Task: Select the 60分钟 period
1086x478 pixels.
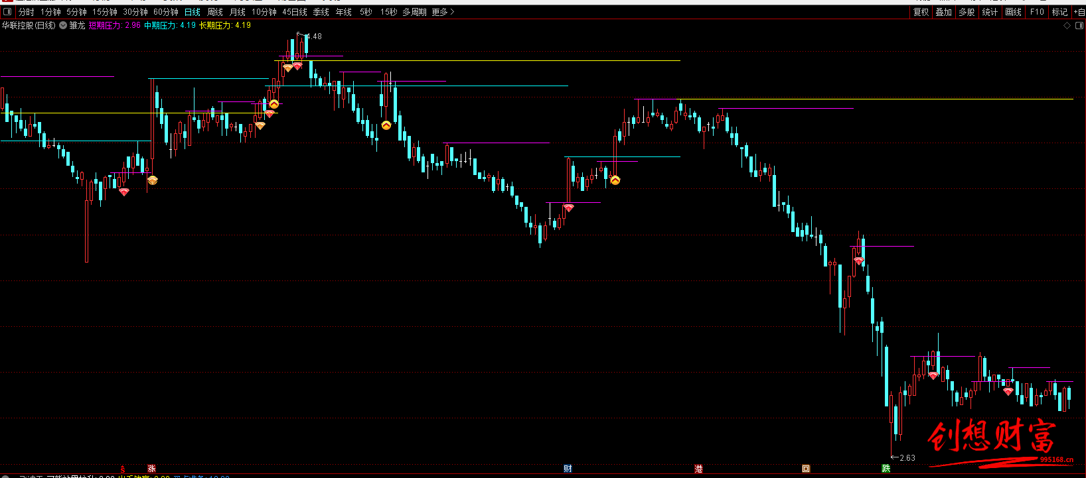Action: click(x=165, y=12)
